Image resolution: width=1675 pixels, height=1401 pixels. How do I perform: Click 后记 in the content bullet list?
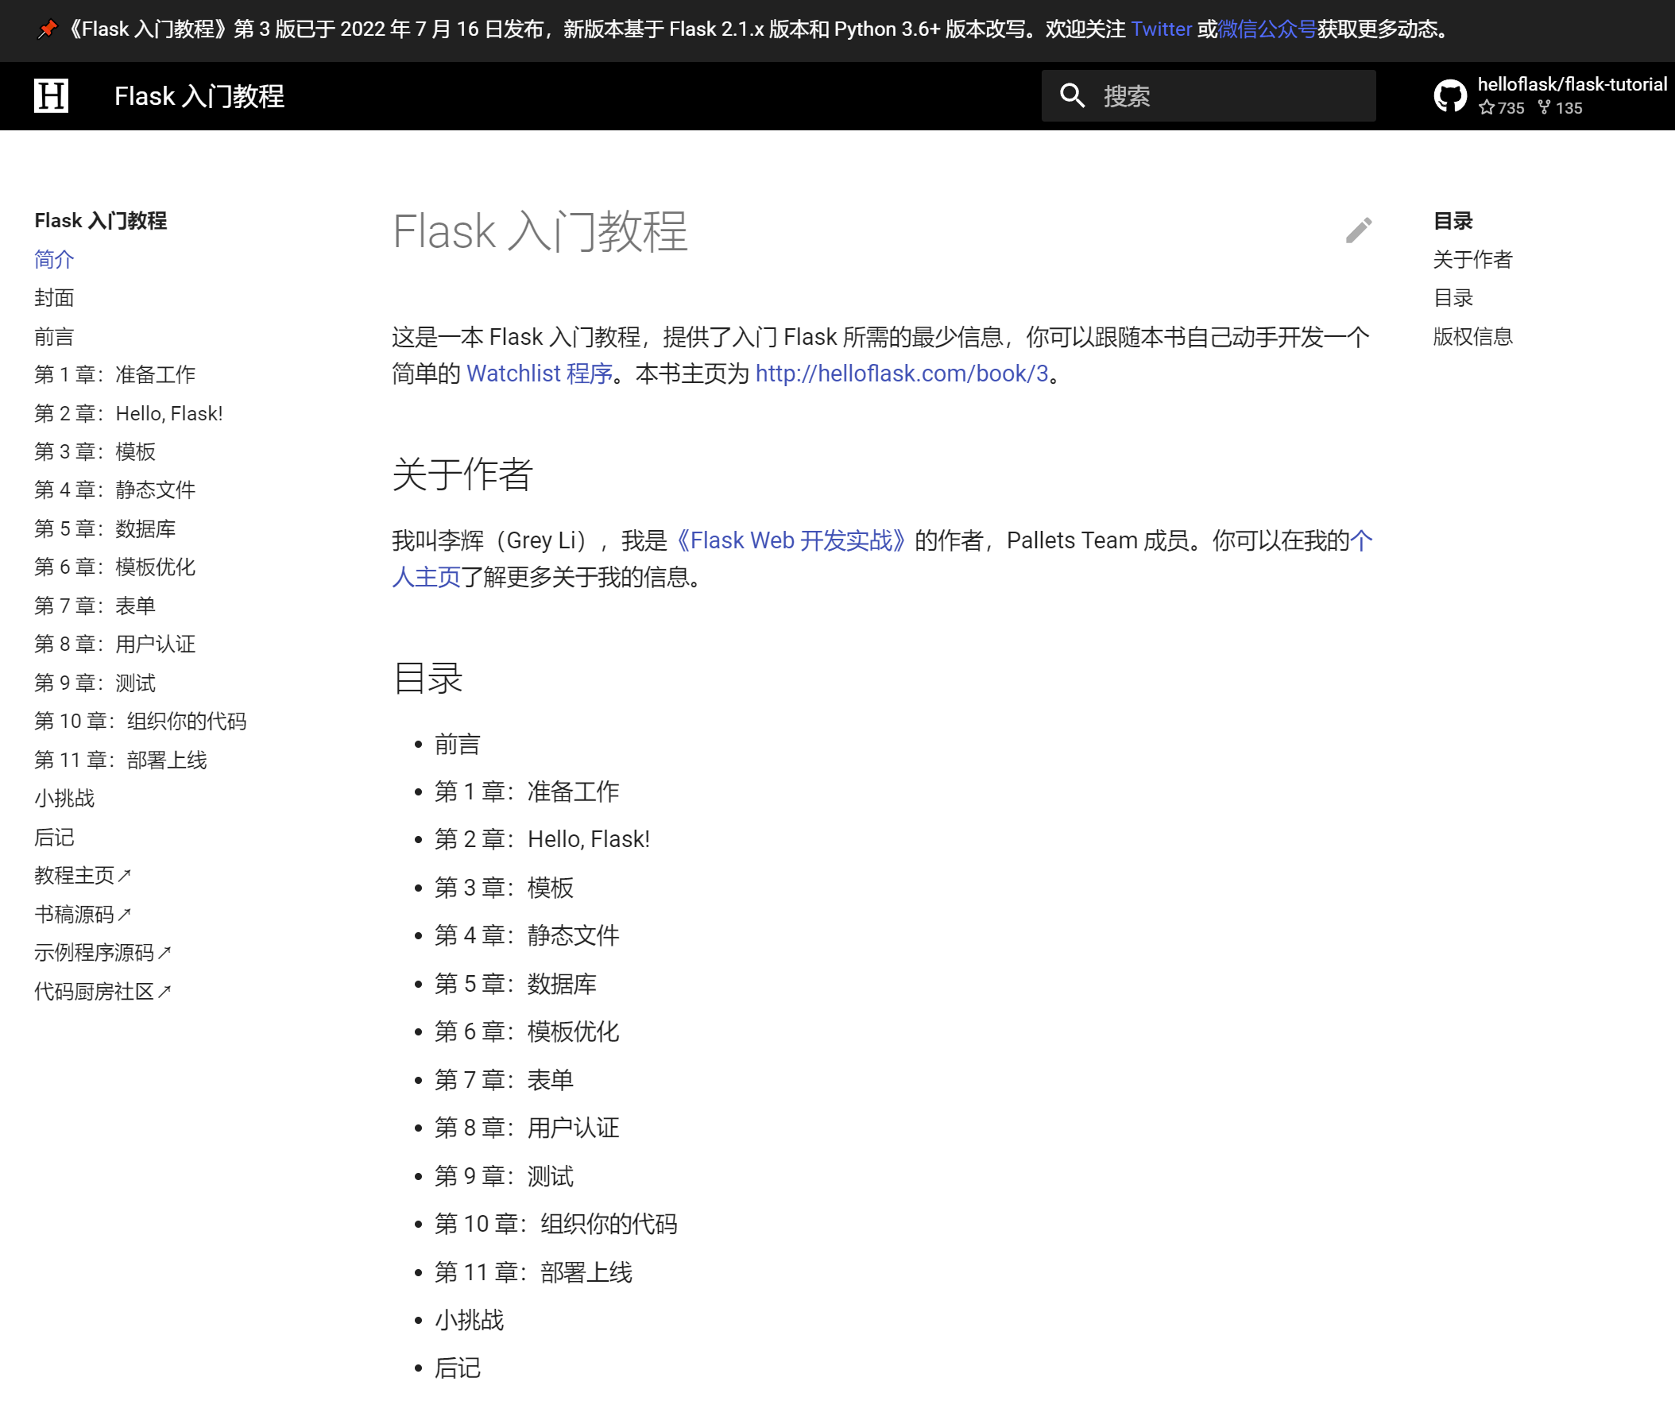(x=457, y=1368)
